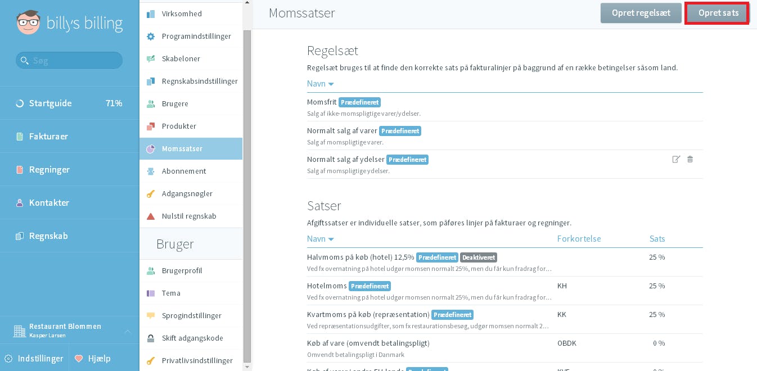Click the Virksomhed icon in settings menu
The width and height of the screenshot is (757, 371).
[151, 14]
